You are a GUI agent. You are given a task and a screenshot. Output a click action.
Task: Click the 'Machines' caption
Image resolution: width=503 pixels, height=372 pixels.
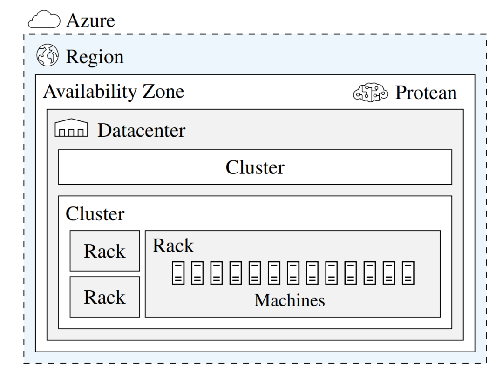point(290,300)
